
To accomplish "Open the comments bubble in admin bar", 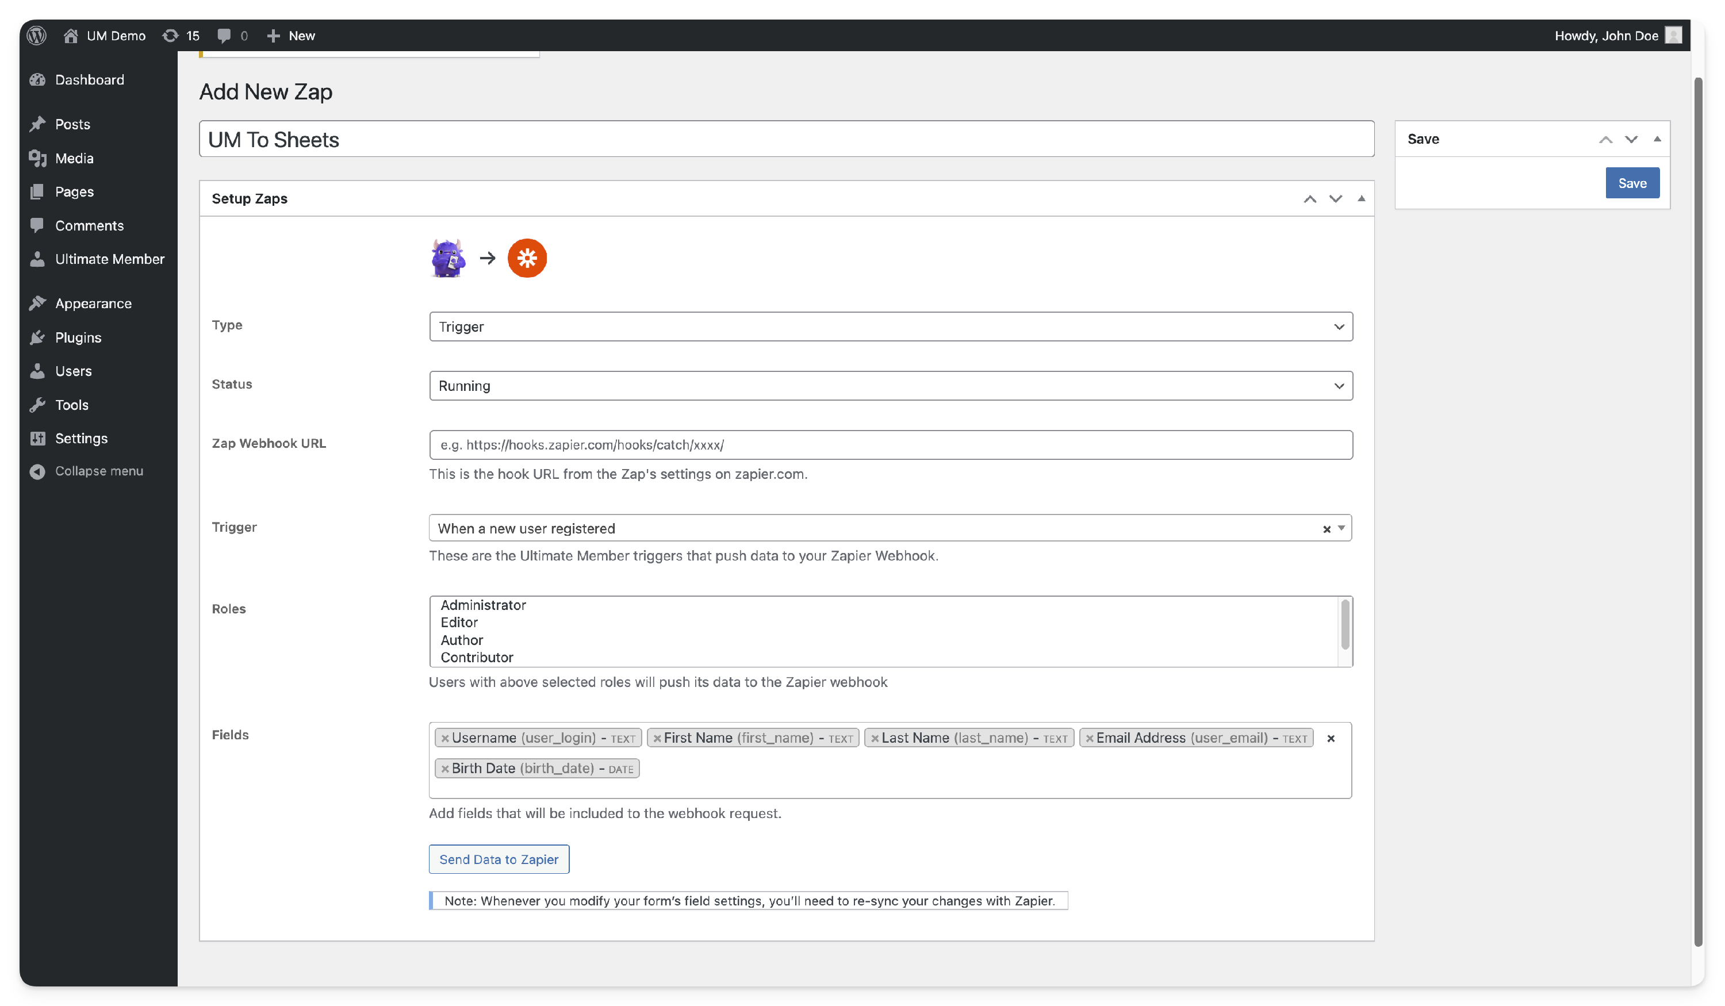I will tap(233, 36).
